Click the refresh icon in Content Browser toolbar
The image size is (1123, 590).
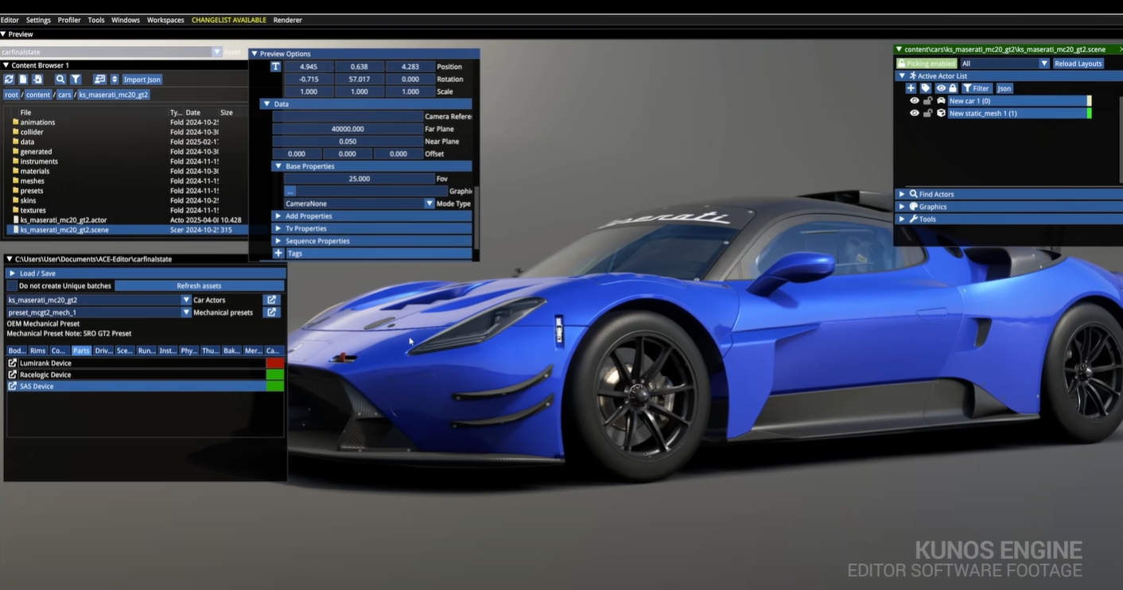(x=9, y=80)
